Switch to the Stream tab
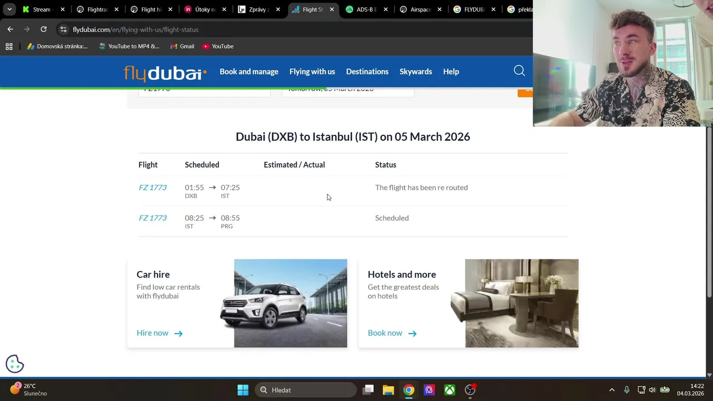This screenshot has height=401, width=713. coord(42,9)
